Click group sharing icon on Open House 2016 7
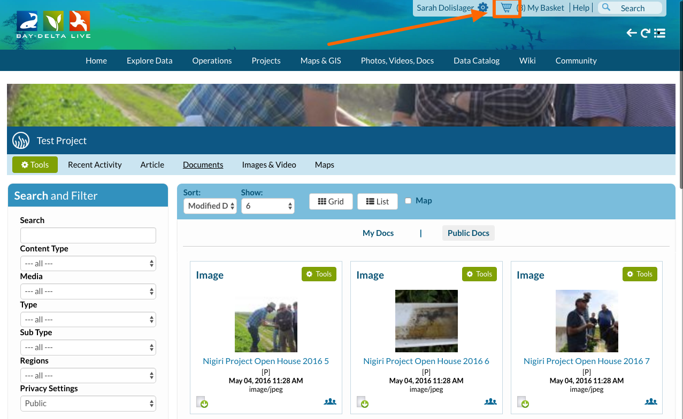The height and width of the screenshot is (419, 683). 650,402
